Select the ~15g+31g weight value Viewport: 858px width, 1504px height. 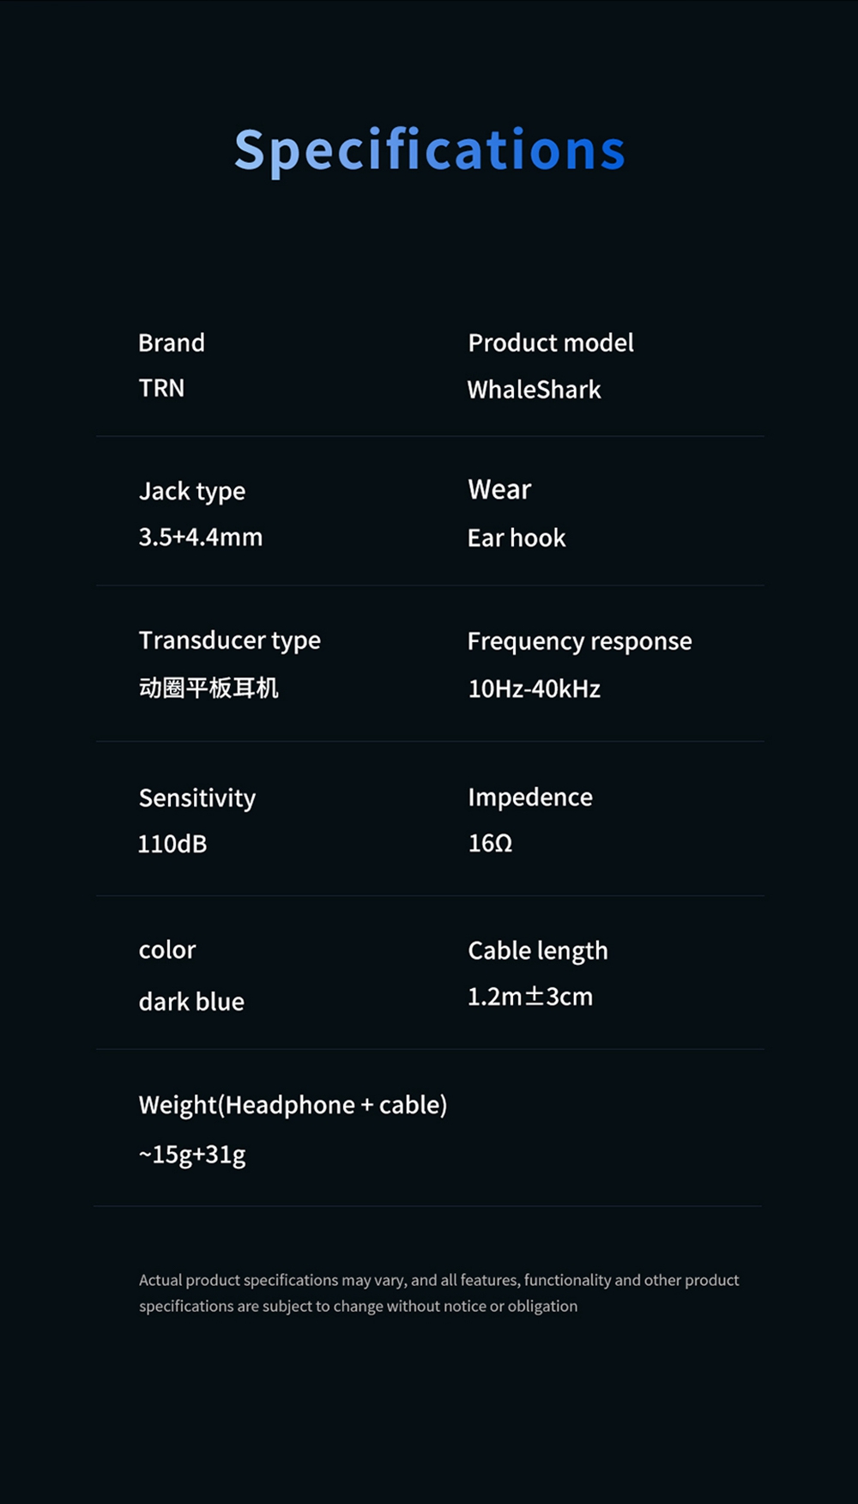coord(192,1155)
